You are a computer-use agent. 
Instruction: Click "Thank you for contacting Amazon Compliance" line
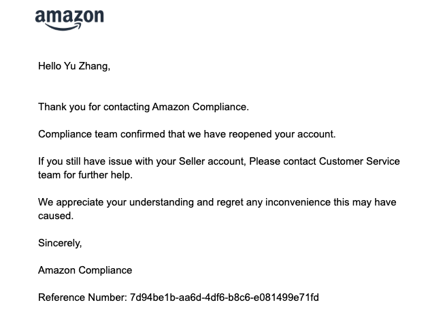pos(144,107)
